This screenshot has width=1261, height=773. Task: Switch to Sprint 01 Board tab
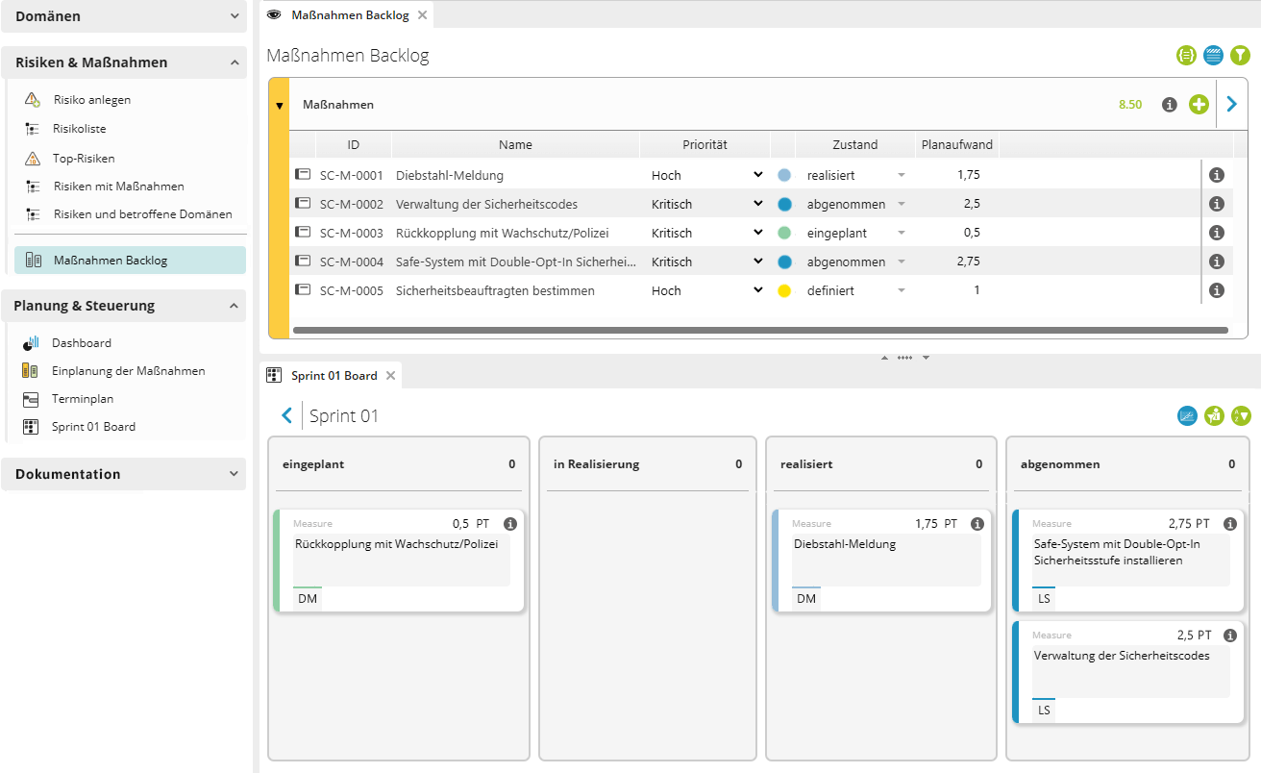(x=334, y=376)
